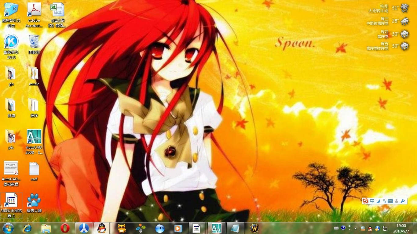Switch to the notepad-style taskbar window
The width and height of the screenshot is (417, 234).
[236, 228]
